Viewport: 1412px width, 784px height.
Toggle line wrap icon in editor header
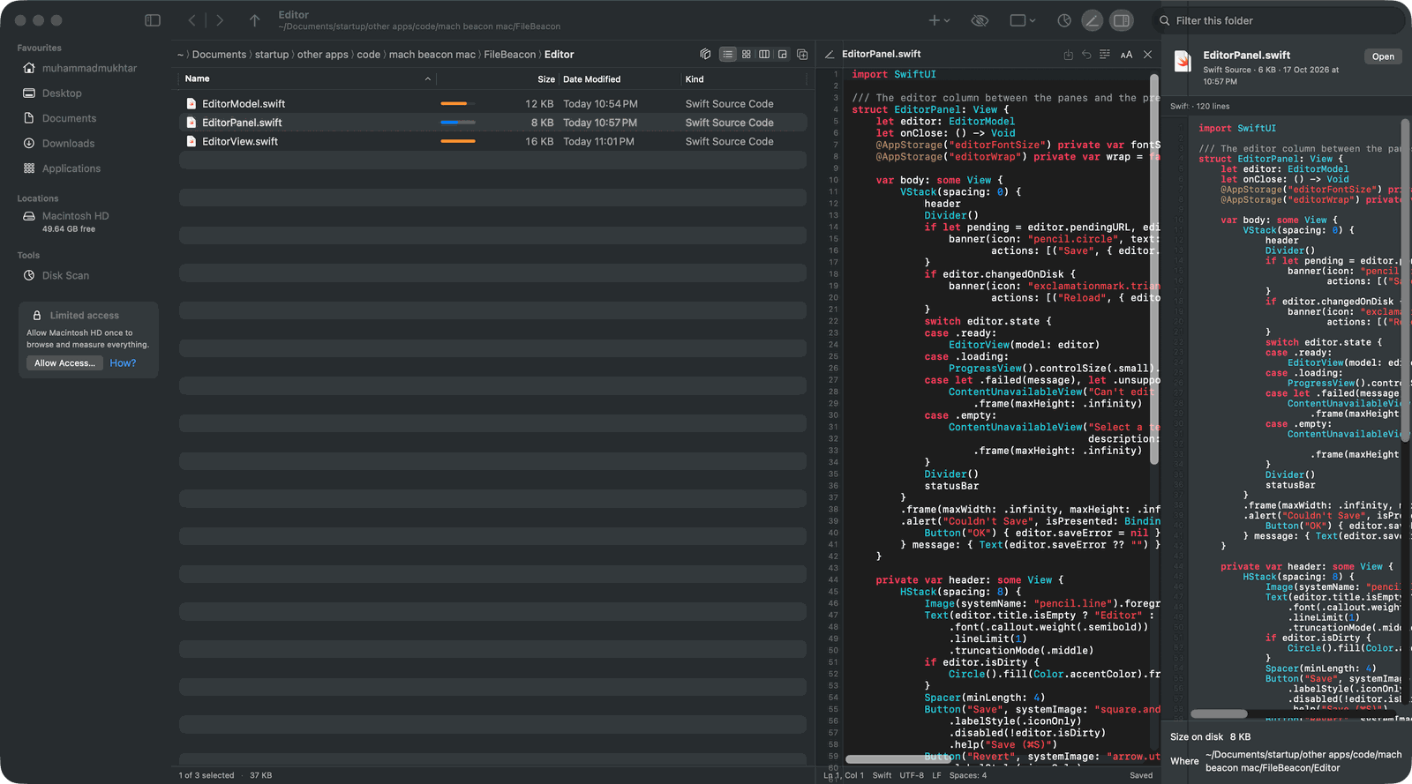click(1105, 55)
